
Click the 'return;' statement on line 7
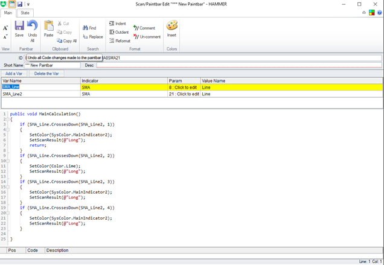[x=37, y=145]
